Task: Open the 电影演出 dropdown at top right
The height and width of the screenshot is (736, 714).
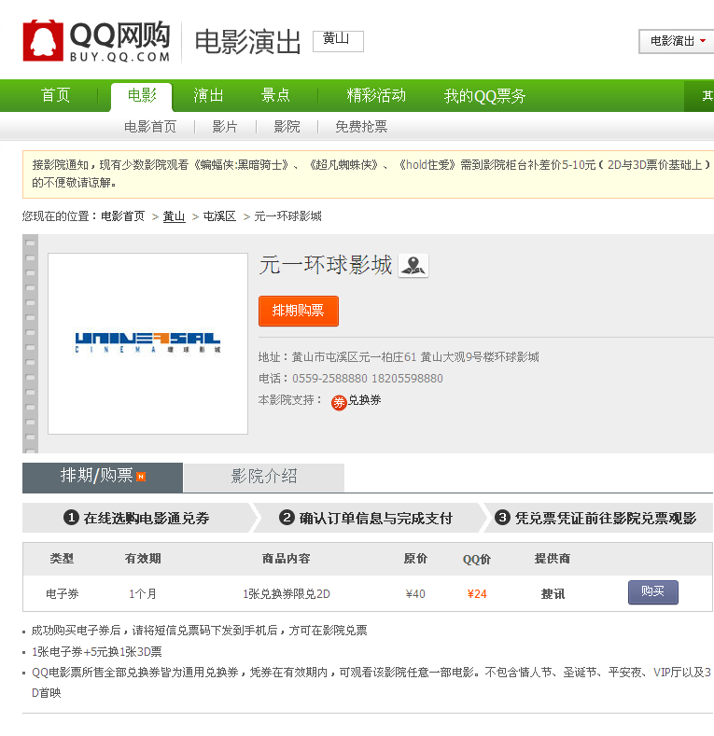Action: (677, 41)
